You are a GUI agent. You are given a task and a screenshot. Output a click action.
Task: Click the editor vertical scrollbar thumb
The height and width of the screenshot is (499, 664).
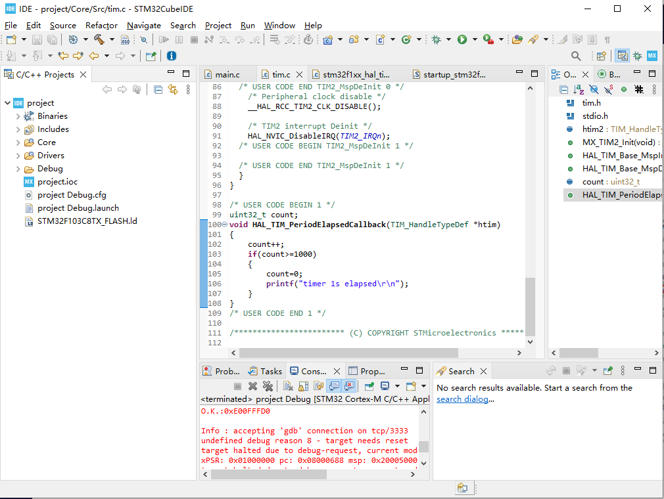tap(530, 306)
